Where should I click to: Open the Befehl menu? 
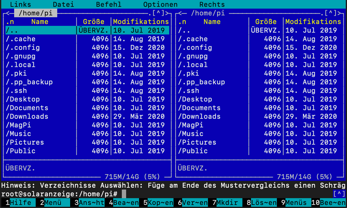(109, 5)
